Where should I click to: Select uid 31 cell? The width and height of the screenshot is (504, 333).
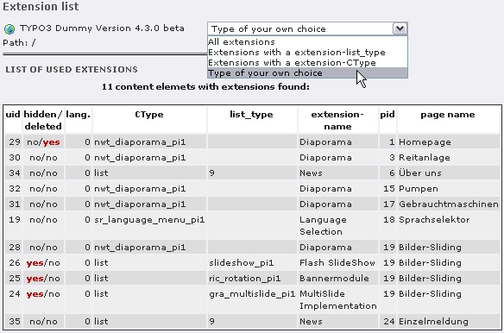tap(14, 204)
